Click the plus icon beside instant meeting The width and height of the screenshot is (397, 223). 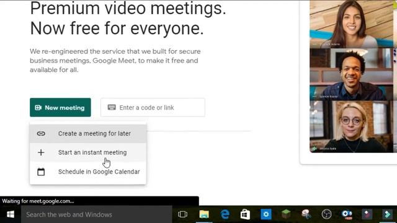tap(41, 152)
